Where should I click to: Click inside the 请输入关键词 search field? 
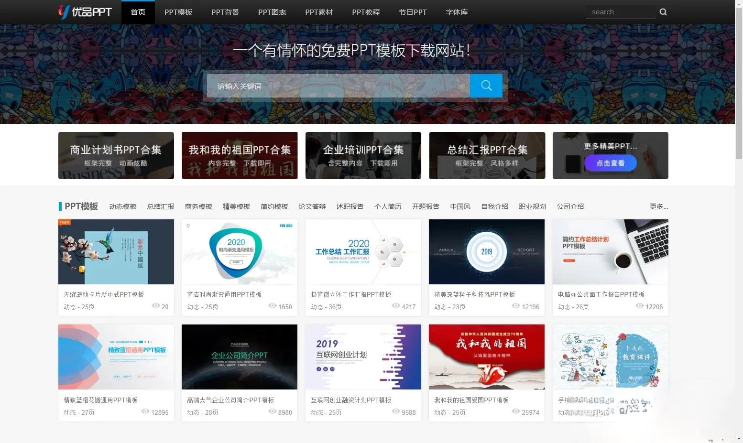click(335, 86)
